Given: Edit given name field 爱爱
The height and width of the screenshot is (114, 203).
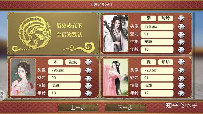Looking at the screenshot, I should click(73, 62).
